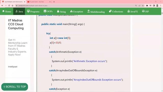Open Chrome's three-dot menu
Image resolution: width=163 pixels, height=92 pixels.
click(x=161, y=6)
